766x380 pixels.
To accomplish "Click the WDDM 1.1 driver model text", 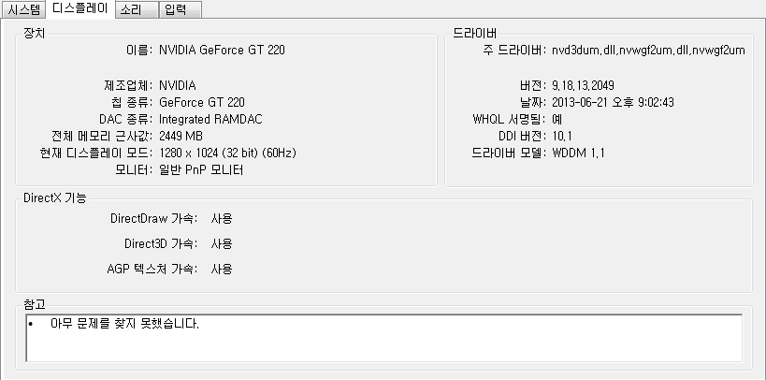I will pyautogui.click(x=578, y=153).
